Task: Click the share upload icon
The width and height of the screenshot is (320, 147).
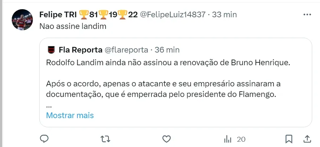Action: click(307, 139)
